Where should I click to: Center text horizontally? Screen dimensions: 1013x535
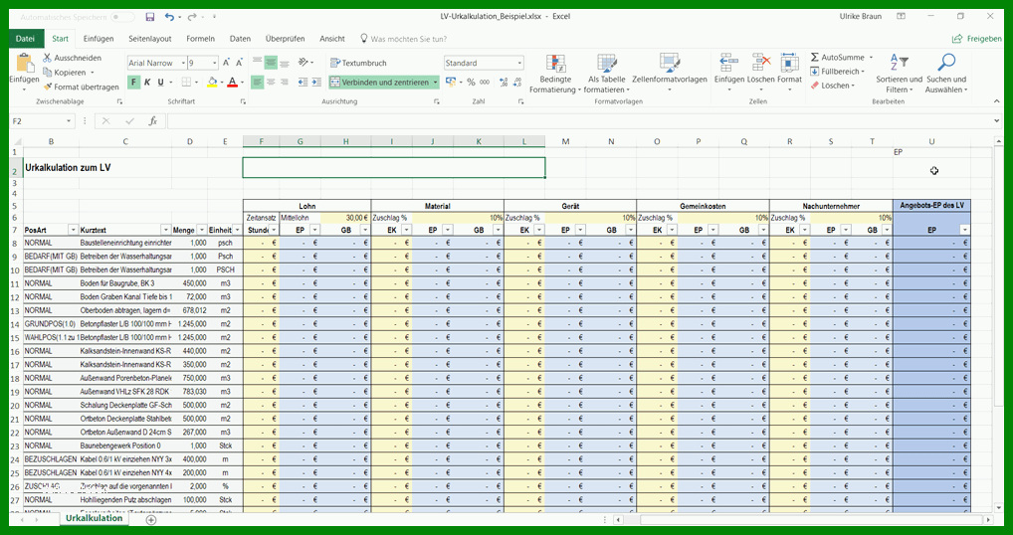[271, 82]
